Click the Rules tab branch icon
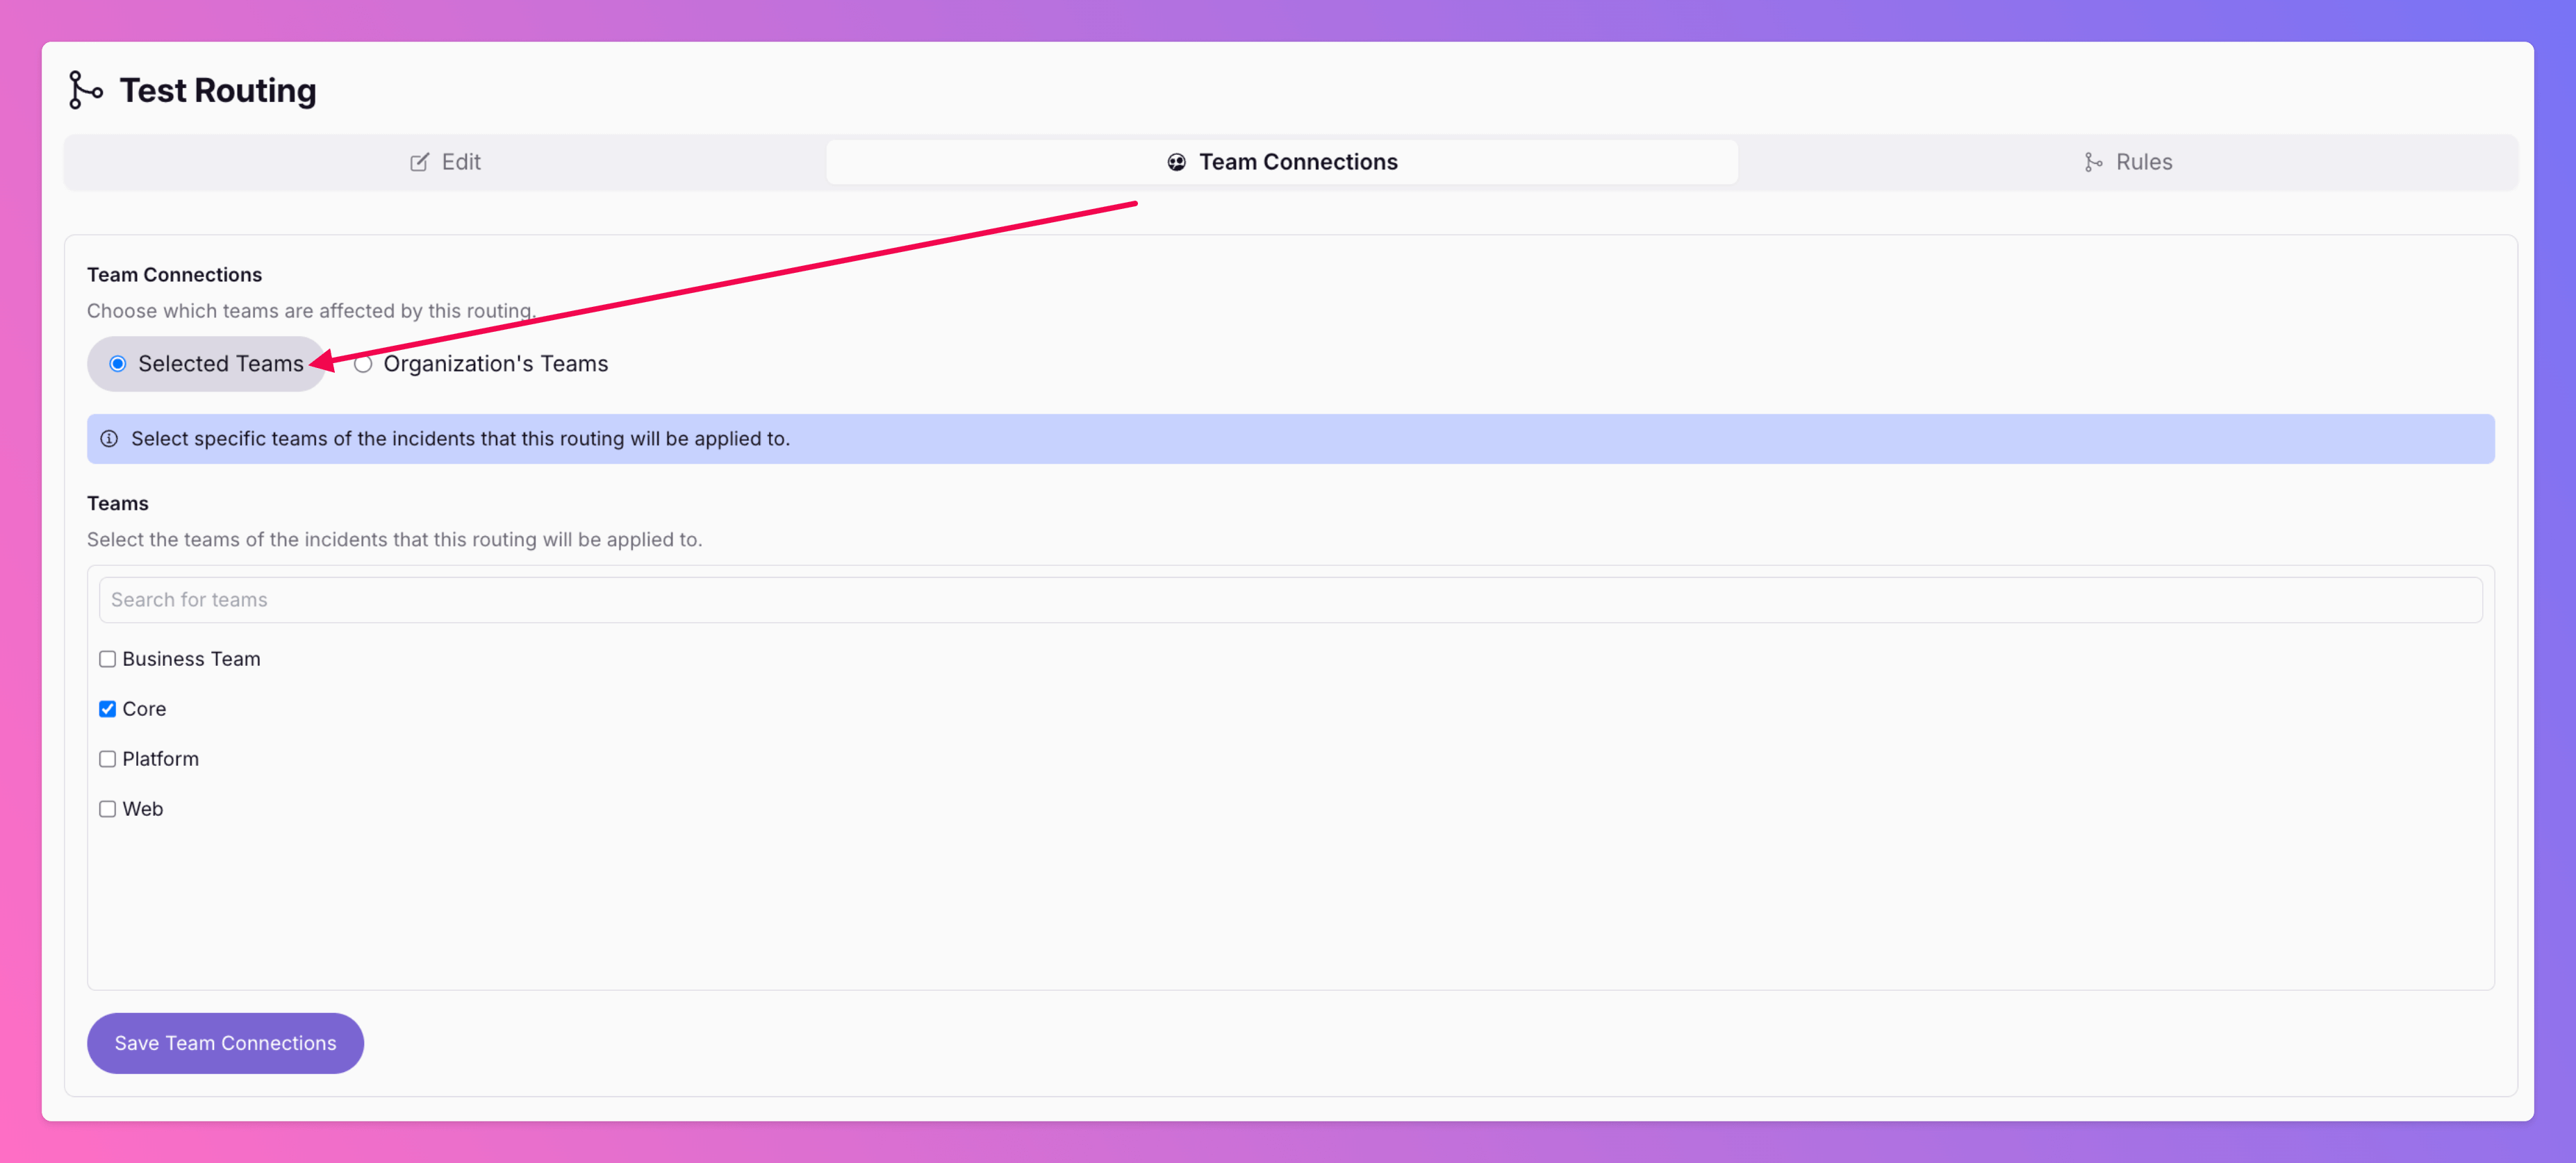This screenshot has height=1163, width=2576. pyautogui.click(x=2093, y=162)
